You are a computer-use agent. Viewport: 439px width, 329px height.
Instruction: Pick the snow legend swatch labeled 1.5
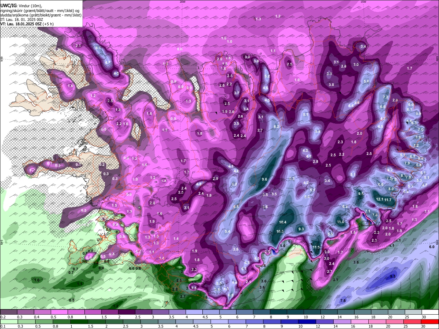[x=110, y=312]
